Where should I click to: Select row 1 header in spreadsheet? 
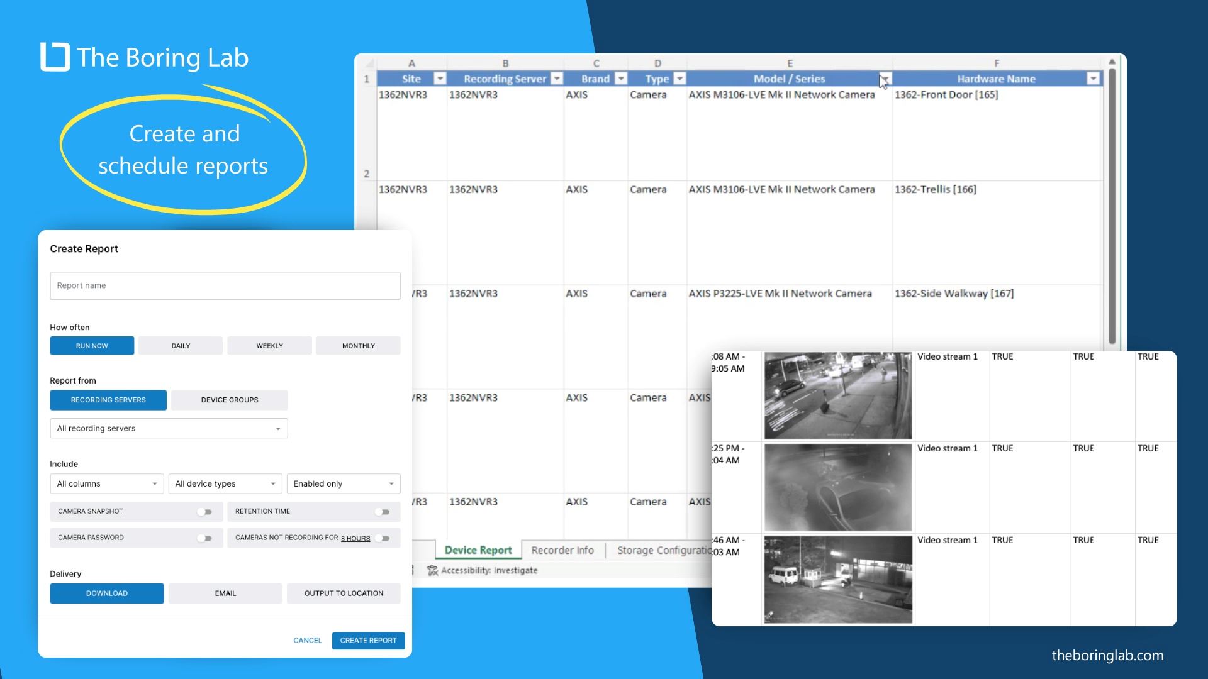367,79
